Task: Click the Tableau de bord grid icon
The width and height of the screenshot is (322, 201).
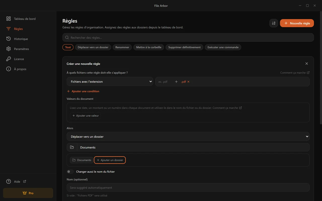Action: click(9, 19)
